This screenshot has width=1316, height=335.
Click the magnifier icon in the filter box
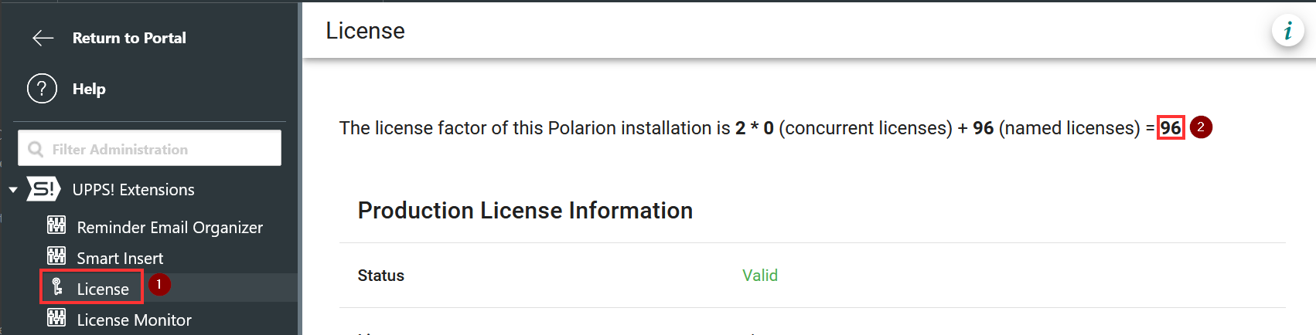coord(36,149)
